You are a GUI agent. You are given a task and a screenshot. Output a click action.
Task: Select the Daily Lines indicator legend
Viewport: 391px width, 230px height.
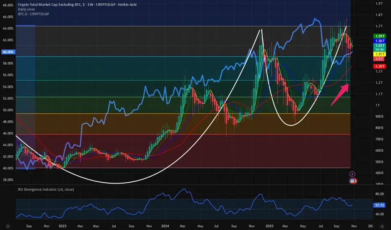pyautogui.click(x=26, y=9)
